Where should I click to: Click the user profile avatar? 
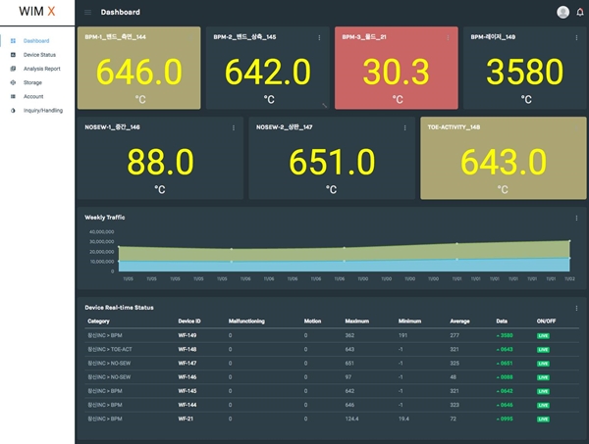562,13
